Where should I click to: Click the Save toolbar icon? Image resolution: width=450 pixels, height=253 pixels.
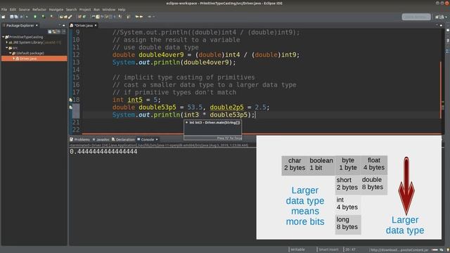[x=12, y=17]
